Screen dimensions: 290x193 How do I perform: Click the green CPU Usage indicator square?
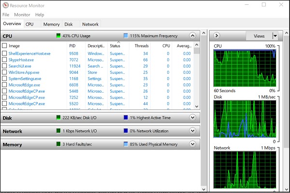tap(58, 36)
